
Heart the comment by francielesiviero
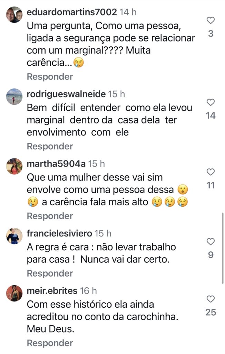[x=211, y=242]
